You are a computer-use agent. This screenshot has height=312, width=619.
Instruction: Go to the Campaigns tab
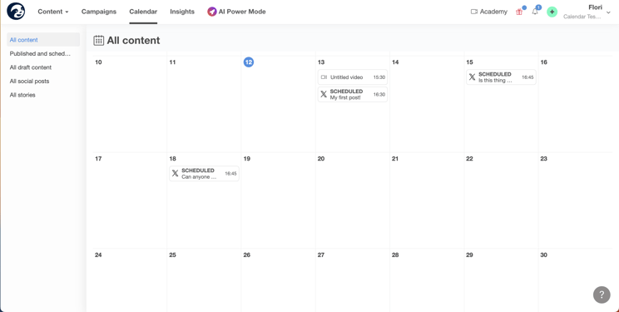click(99, 12)
